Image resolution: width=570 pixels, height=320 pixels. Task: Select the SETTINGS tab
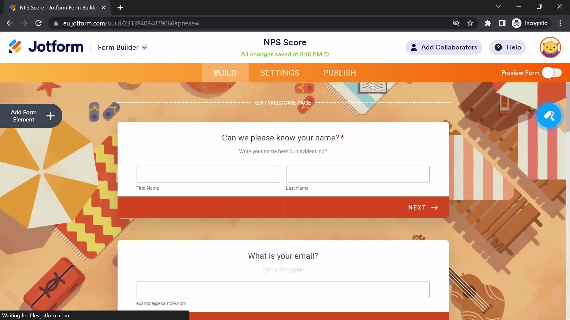[280, 73]
